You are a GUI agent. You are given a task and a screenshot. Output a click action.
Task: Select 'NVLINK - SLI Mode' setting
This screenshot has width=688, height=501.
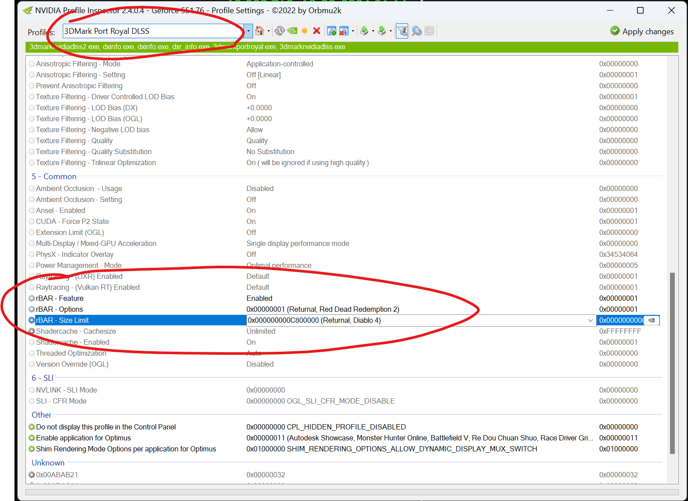[x=66, y=390]
